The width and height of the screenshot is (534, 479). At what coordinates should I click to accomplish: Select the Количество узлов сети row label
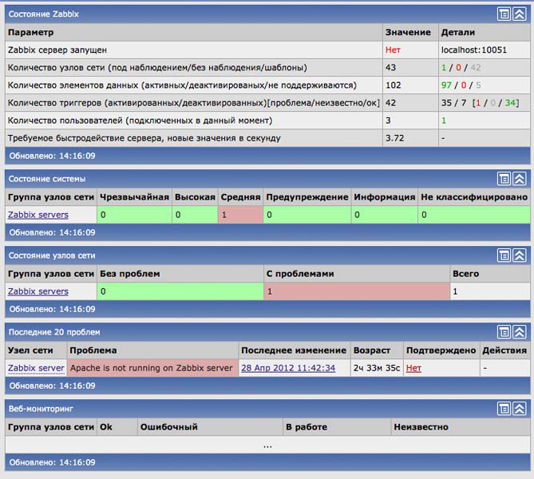[157, 68]
